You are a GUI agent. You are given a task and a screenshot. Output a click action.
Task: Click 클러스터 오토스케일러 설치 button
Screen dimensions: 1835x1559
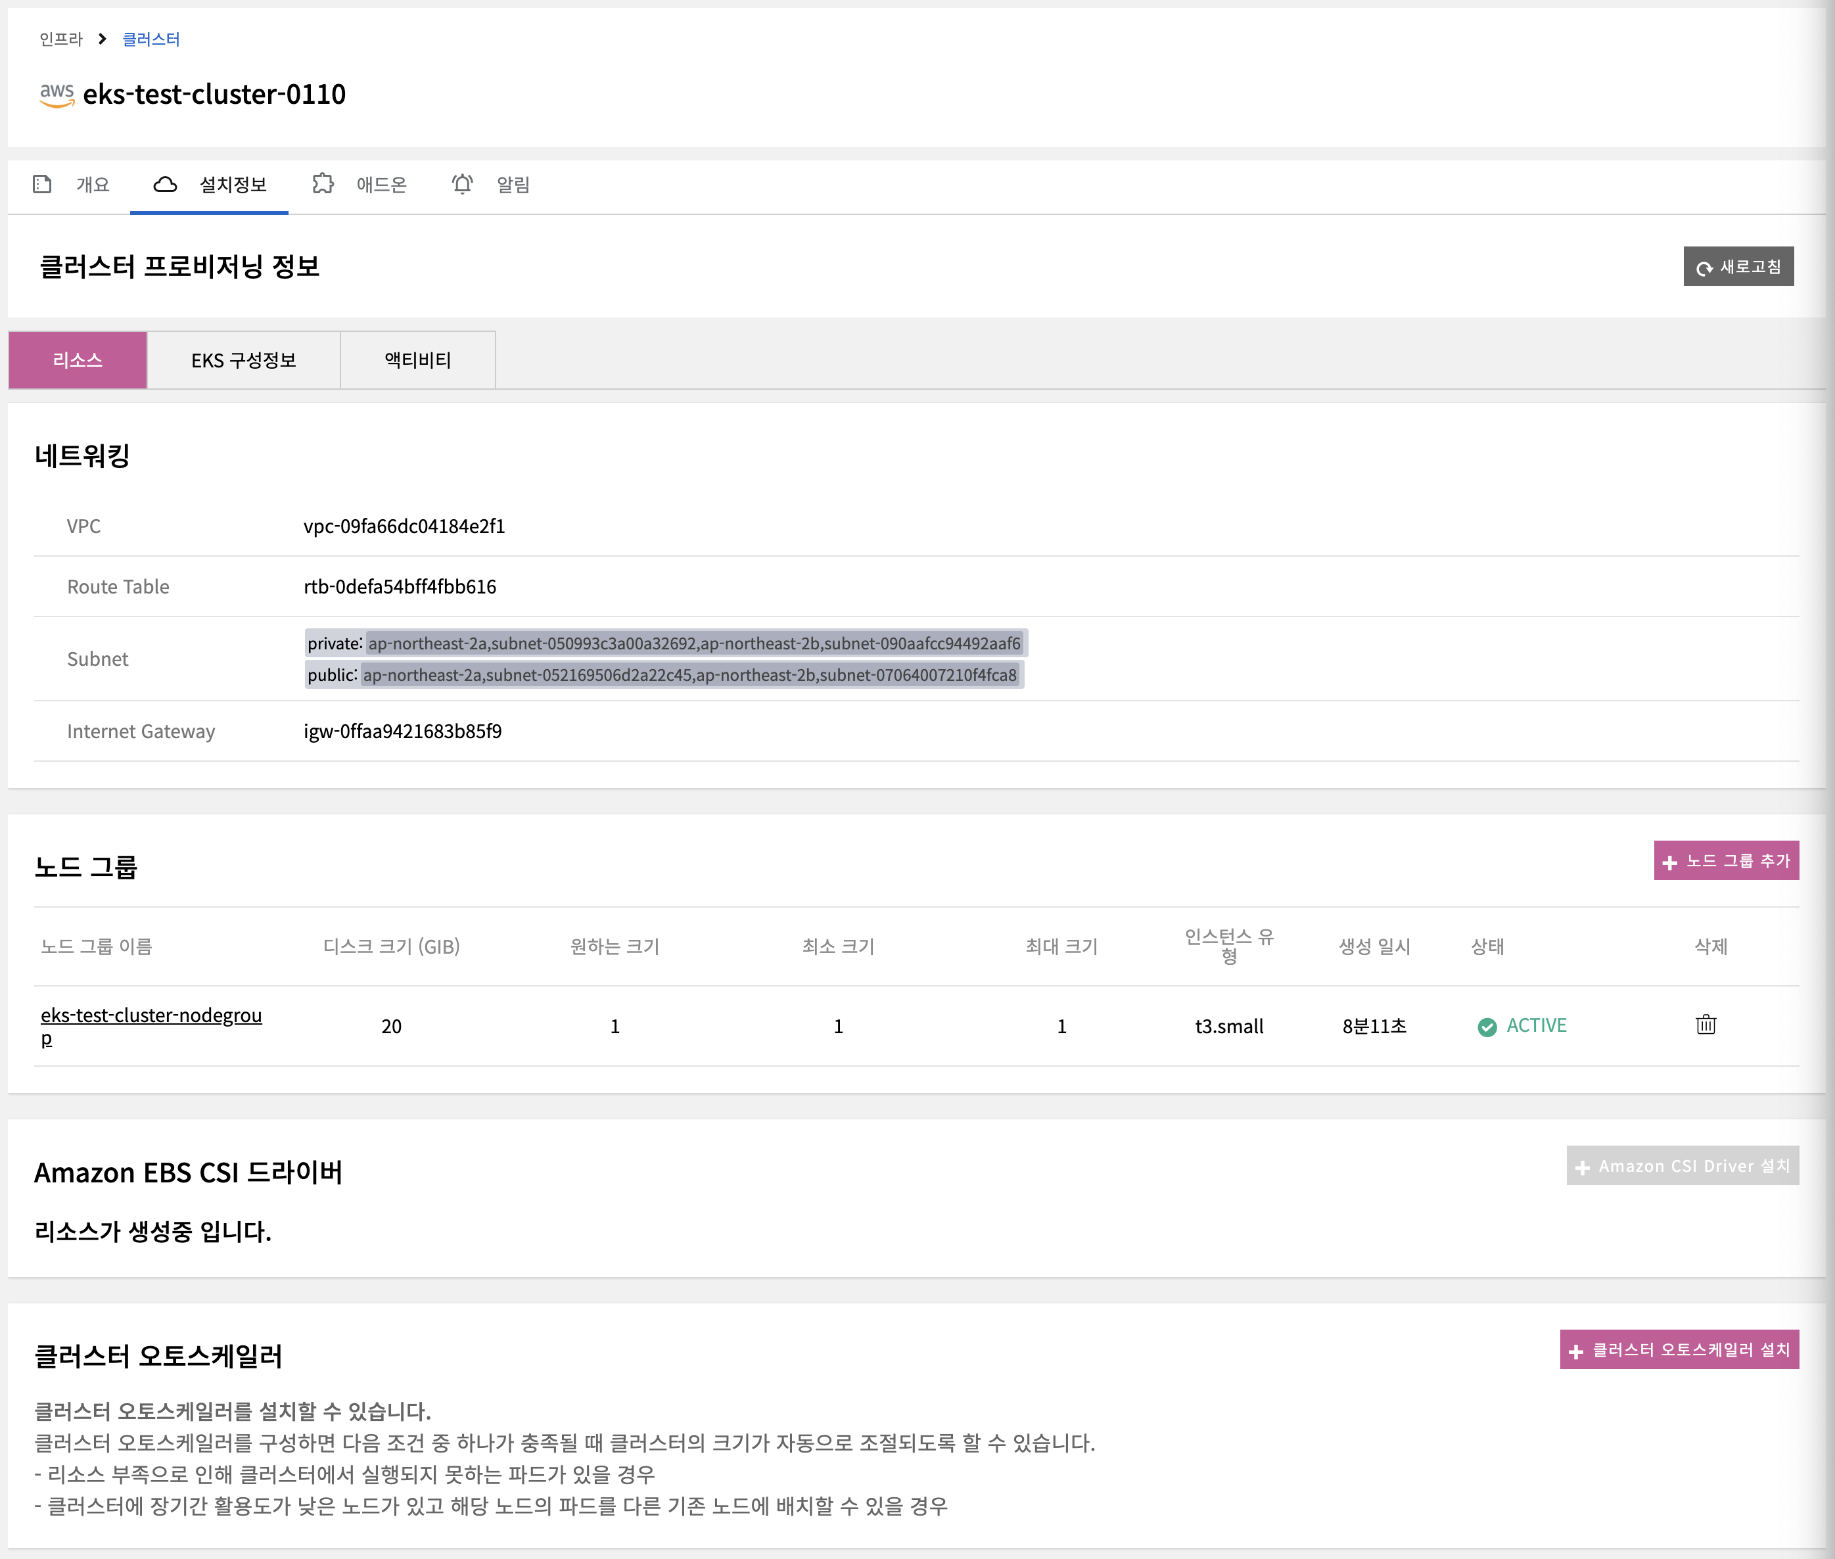(x=1679, y=1349)
